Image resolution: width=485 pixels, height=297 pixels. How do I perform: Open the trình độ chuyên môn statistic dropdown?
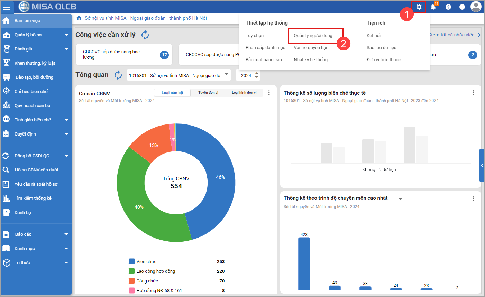tap(401, 199)
